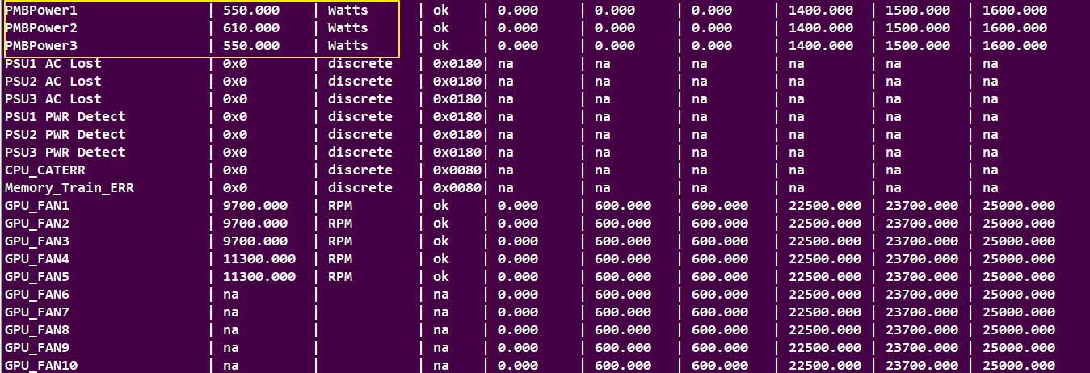Select the Watts unit for PMBPower1
The image size is (1090, 373).
(347, 10)
